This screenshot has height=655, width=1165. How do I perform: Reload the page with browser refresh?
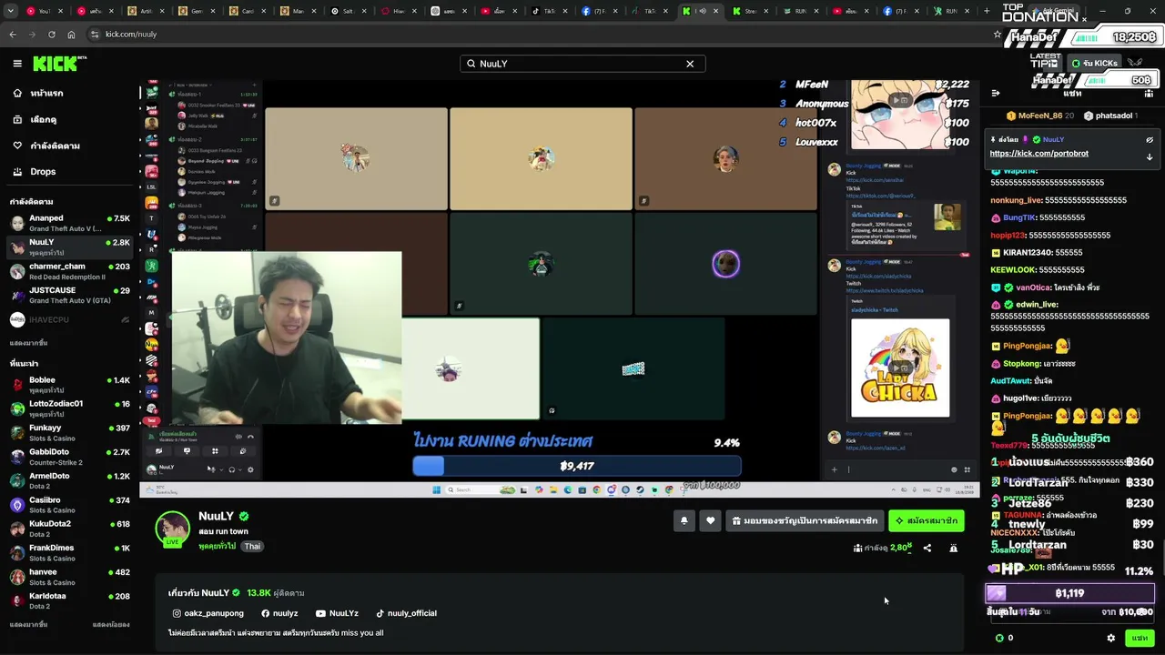tap(51, 34)
